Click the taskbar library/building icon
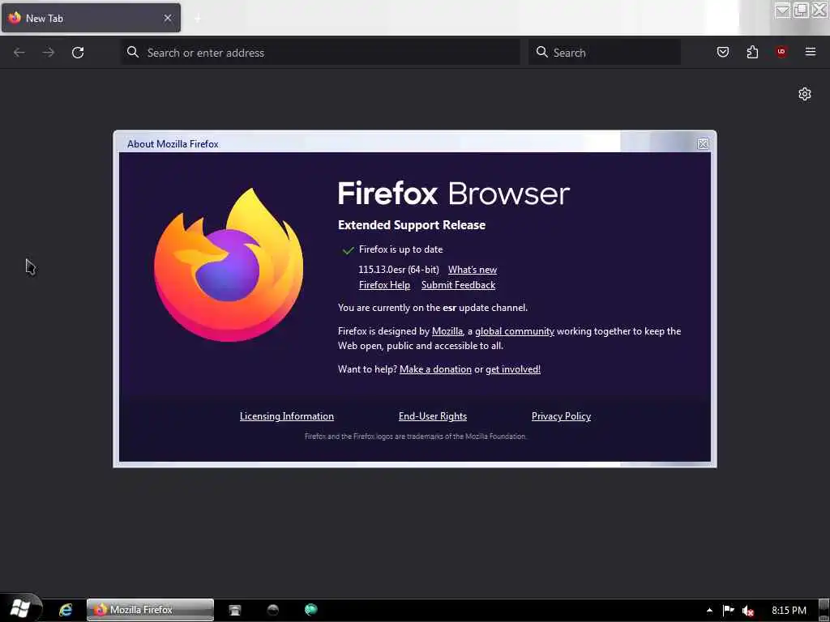Image resolution: width=830 pixels, height=622 pixels. click(234, 610)
